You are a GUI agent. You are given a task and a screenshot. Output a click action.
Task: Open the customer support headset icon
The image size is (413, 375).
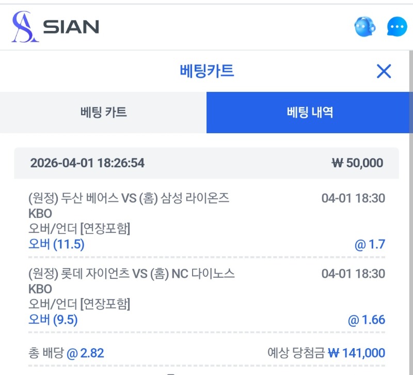click(x=364, y=26)
